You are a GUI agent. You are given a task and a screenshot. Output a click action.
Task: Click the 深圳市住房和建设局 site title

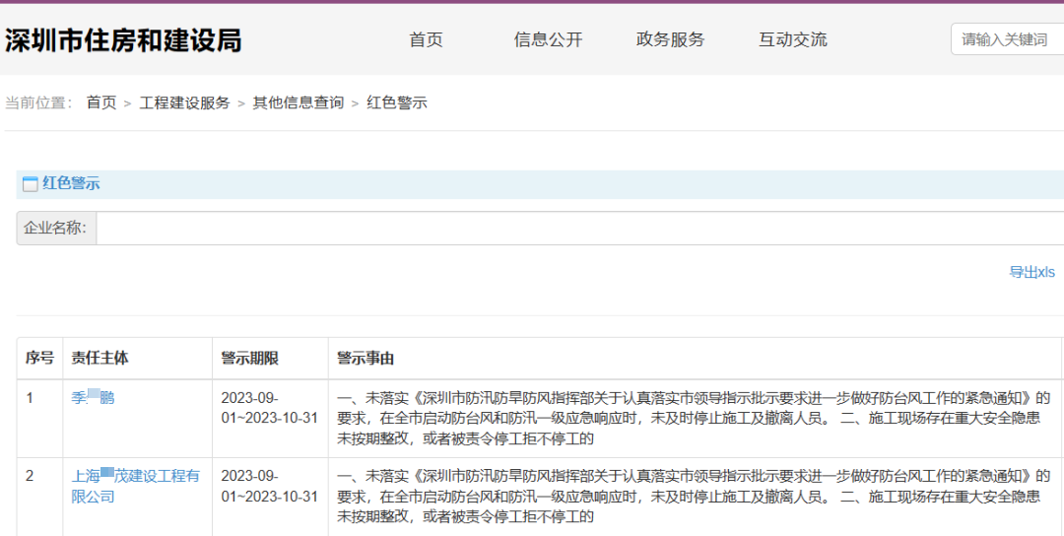pos(123,40)
